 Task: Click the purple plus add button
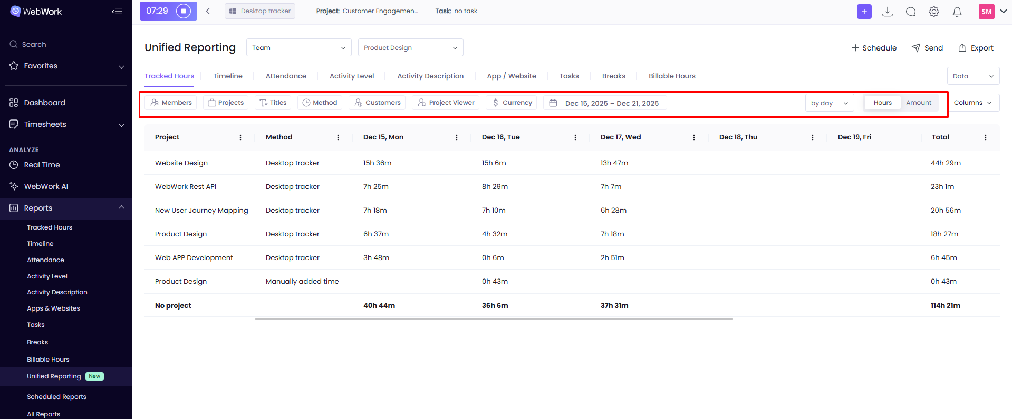(x=864, y=12)
